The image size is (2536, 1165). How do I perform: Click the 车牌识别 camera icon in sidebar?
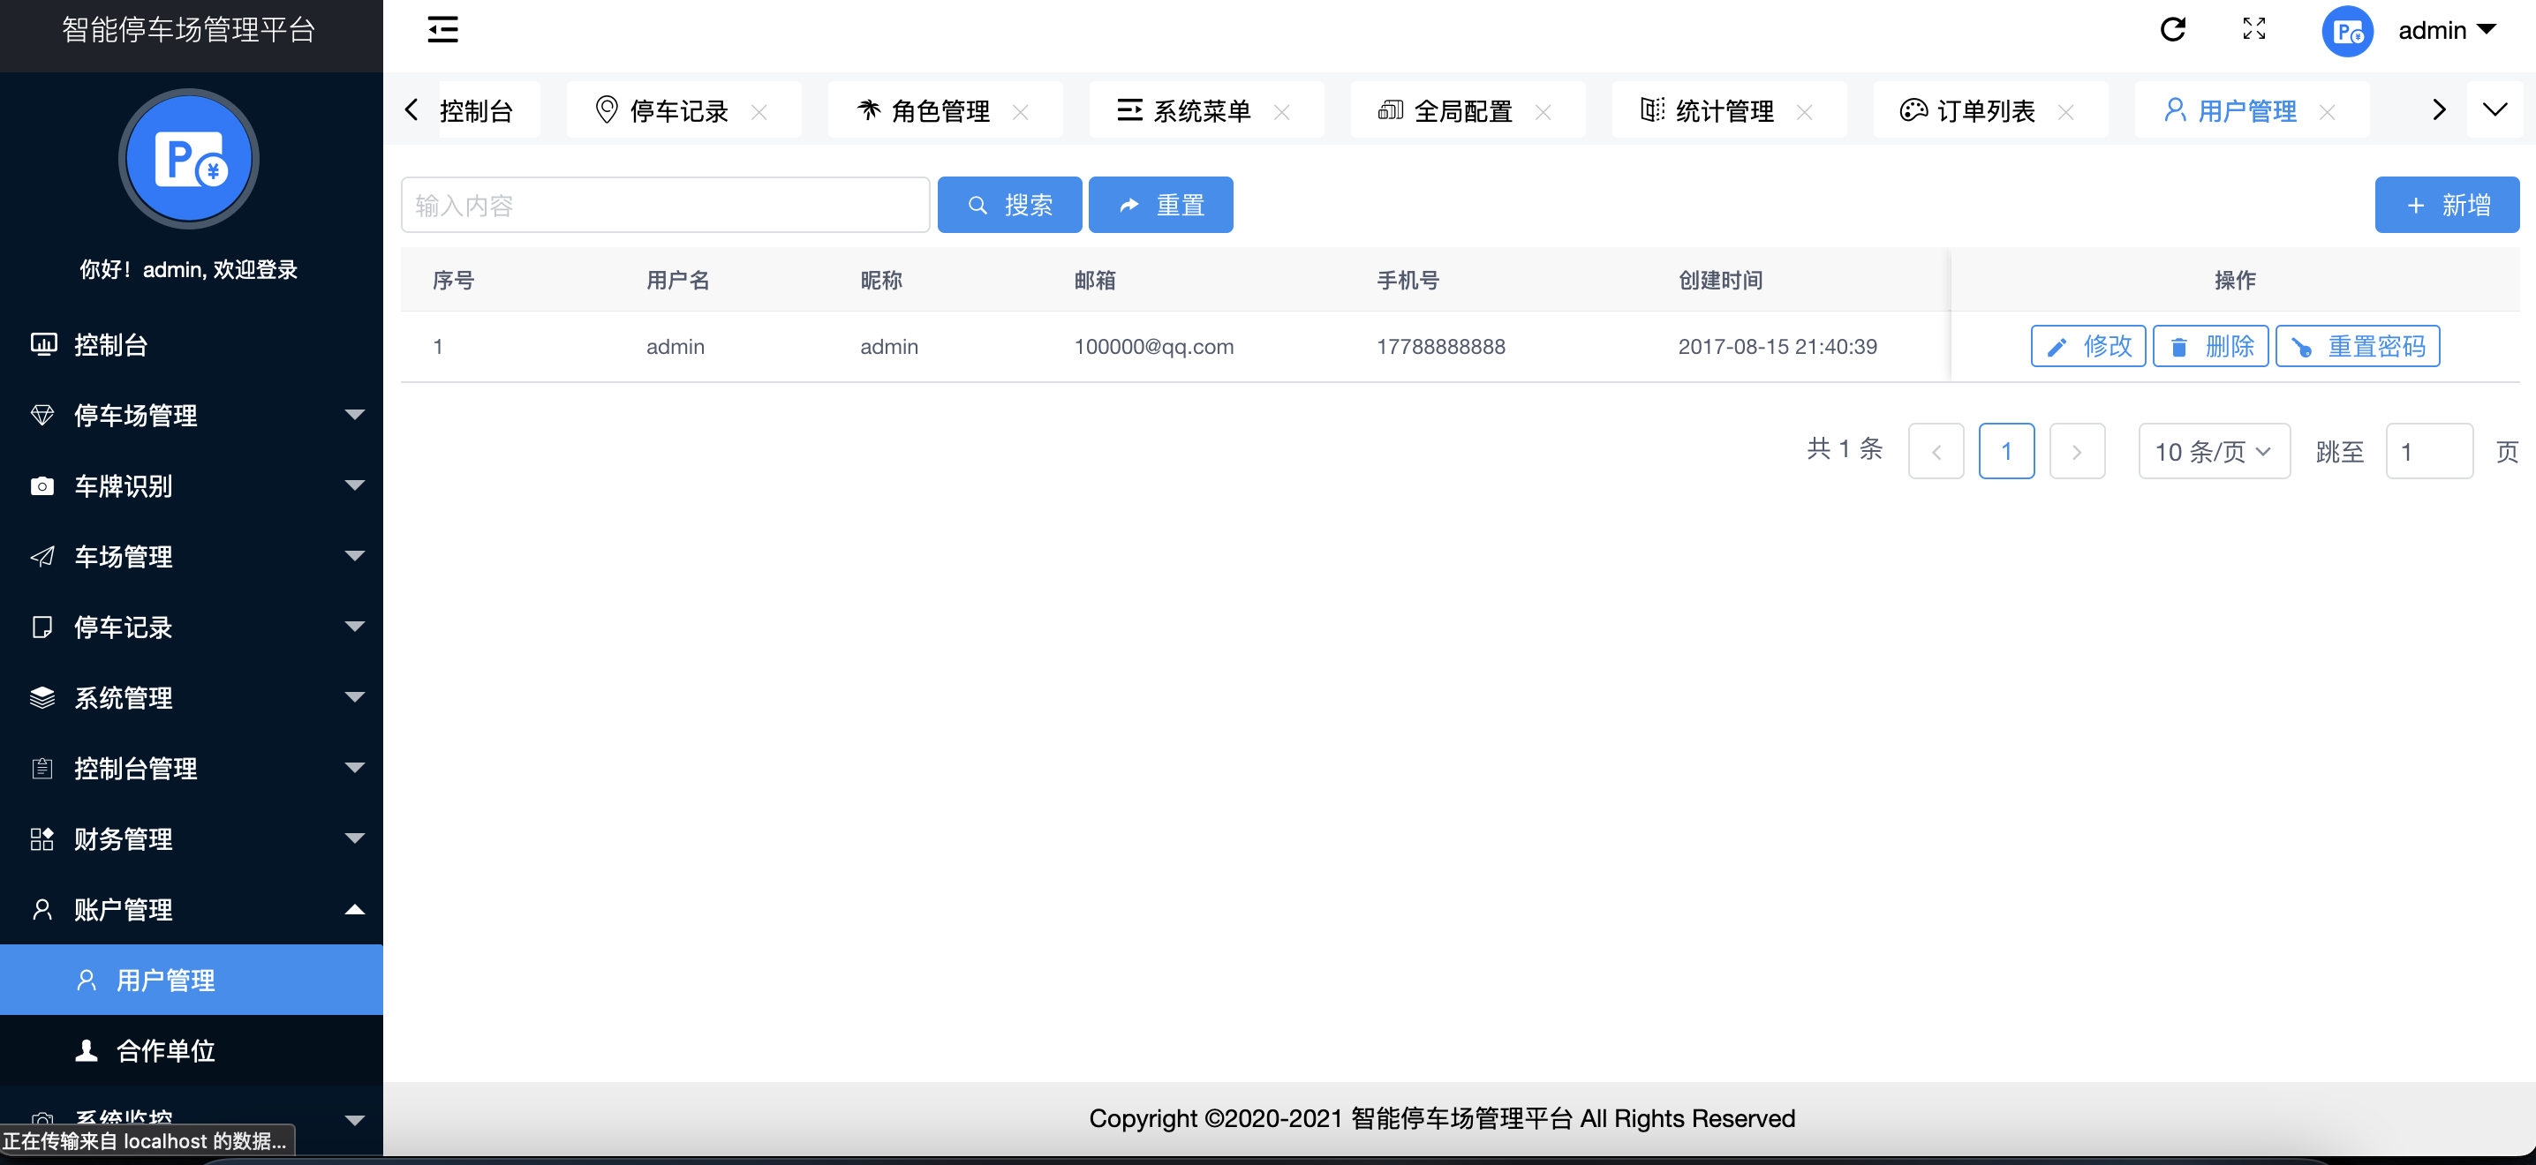coord(42,486)
